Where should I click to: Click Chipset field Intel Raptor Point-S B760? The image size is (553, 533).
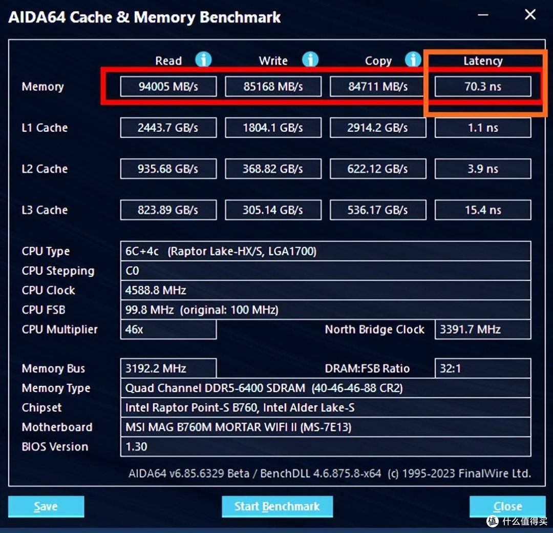pyautogui.click(x=326, y=407)
